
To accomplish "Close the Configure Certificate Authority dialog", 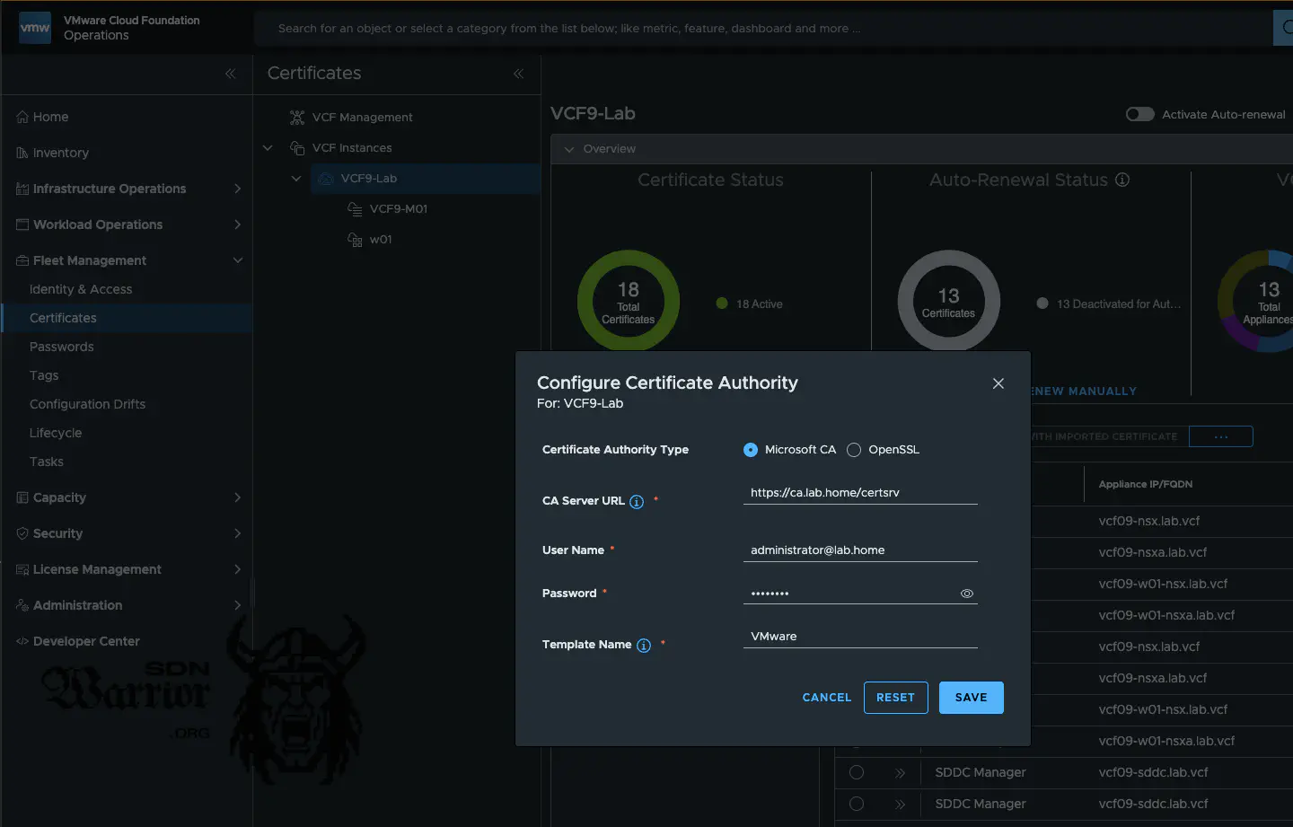I will (x=998, y=383).
